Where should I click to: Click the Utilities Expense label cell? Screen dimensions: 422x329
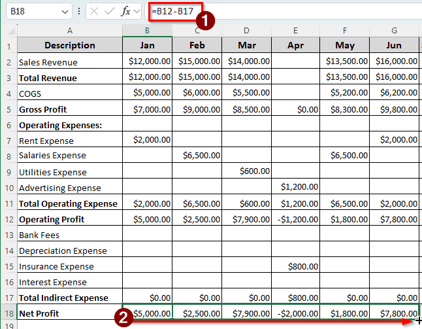[x=70, y=171]
